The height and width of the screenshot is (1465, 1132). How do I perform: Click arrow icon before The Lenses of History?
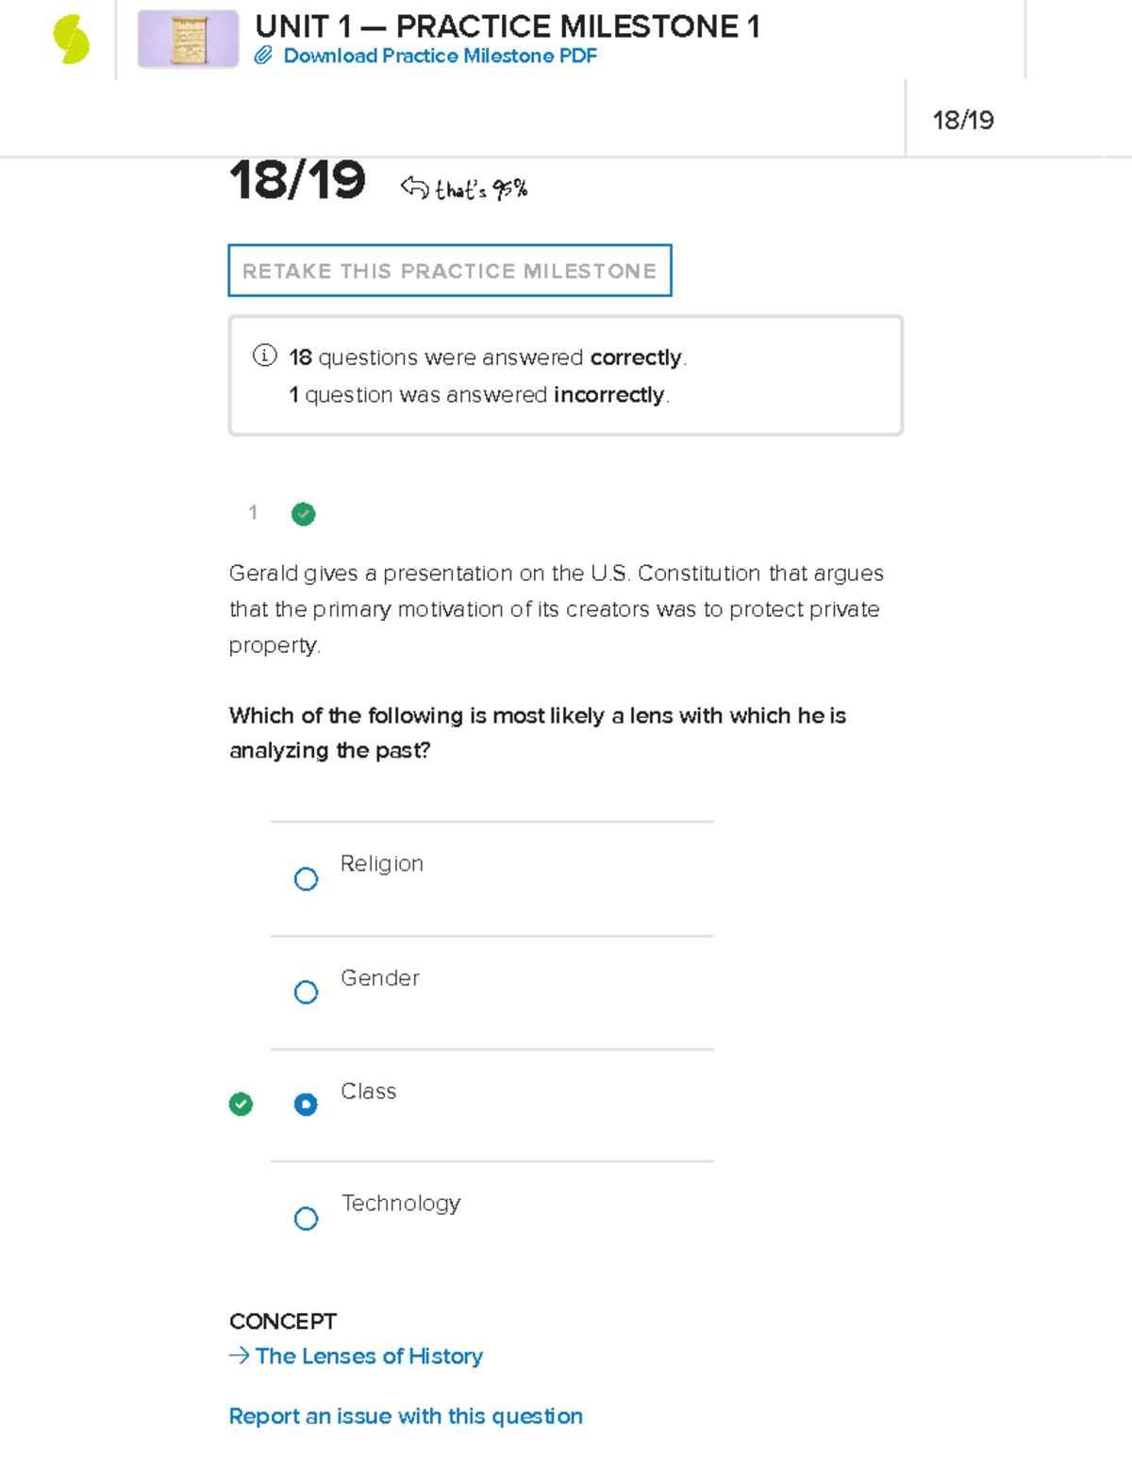click(239, 1356)
